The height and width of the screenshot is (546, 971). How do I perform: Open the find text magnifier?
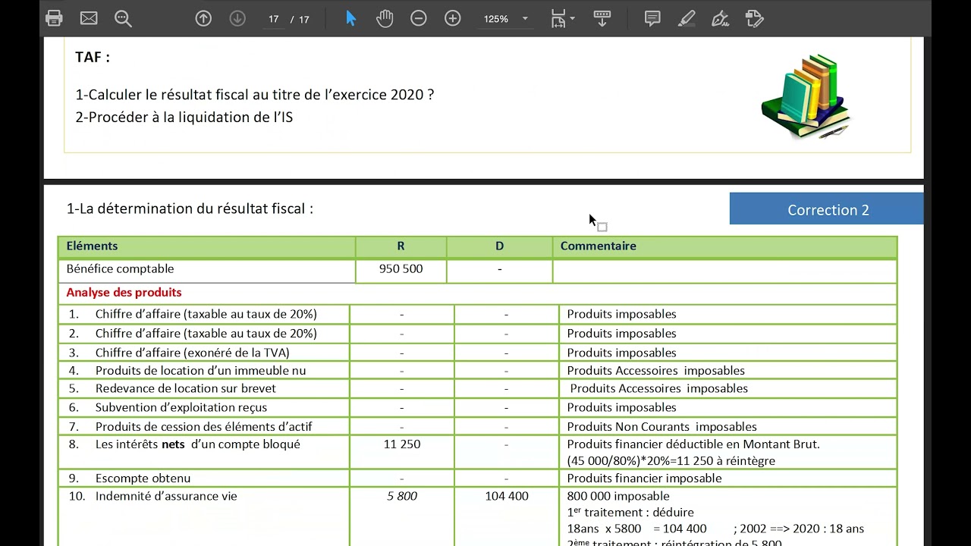(123, 18)
